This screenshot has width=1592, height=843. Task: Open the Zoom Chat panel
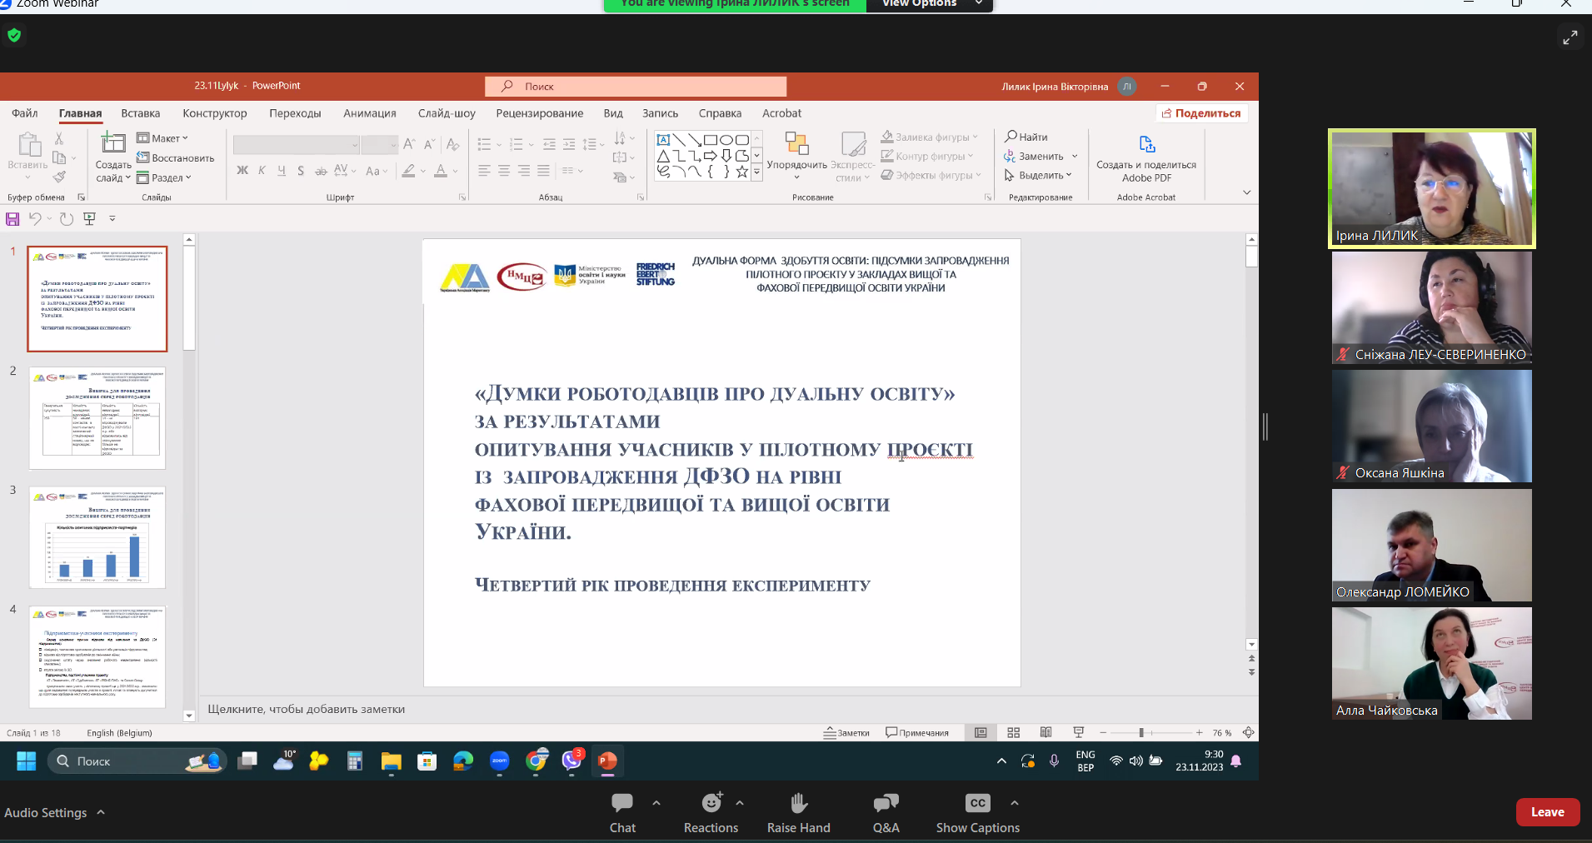[622, 811]
